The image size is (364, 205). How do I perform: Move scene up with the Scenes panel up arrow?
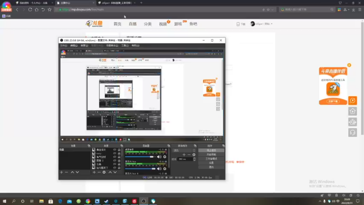click(x=72, y=172)
